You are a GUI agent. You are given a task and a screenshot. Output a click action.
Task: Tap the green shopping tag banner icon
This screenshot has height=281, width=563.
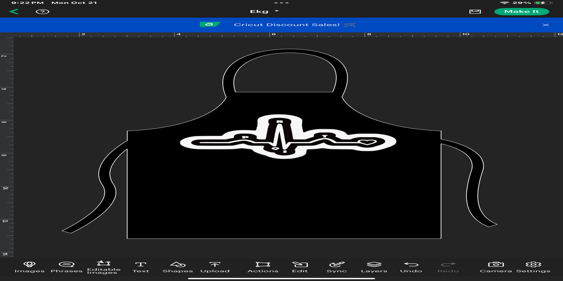pyautogui.click(x=210, y=24)
